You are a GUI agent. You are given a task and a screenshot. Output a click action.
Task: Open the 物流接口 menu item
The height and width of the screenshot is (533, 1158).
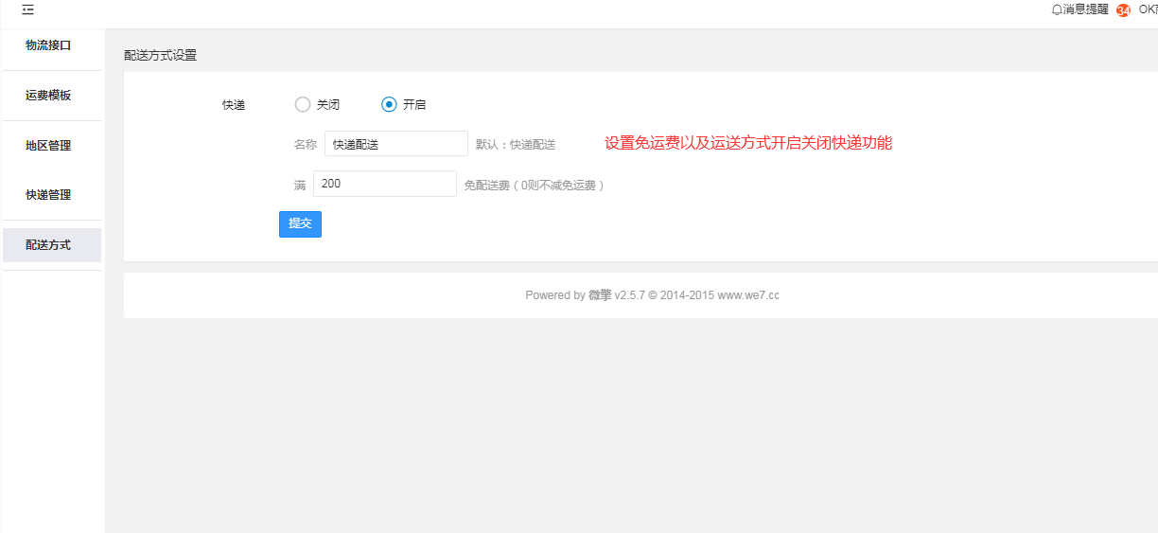point(48,45)
